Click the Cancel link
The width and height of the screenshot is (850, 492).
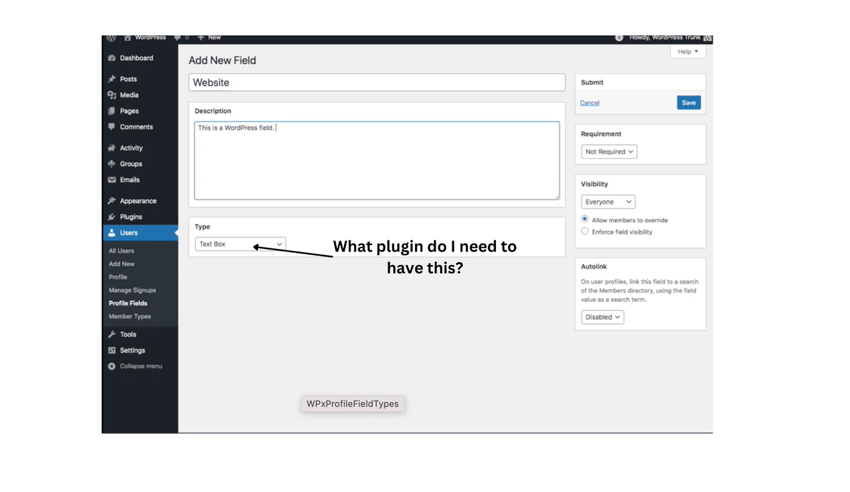coord(590,103)
